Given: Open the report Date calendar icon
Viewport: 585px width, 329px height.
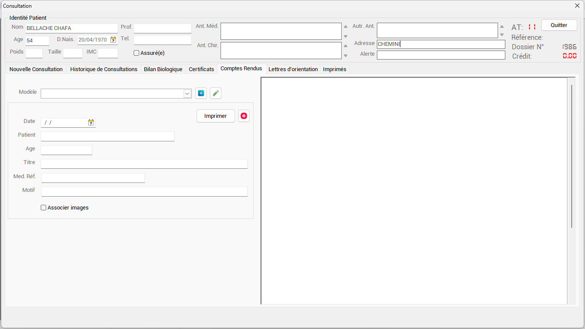Looking at the screenshot, I should point(91,123).
